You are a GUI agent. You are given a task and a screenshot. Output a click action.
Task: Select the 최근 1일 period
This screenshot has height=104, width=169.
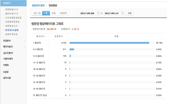[37, 13]
